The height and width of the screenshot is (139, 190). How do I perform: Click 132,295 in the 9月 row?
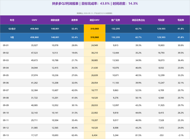pyautogui.click(x=116, y=37)
